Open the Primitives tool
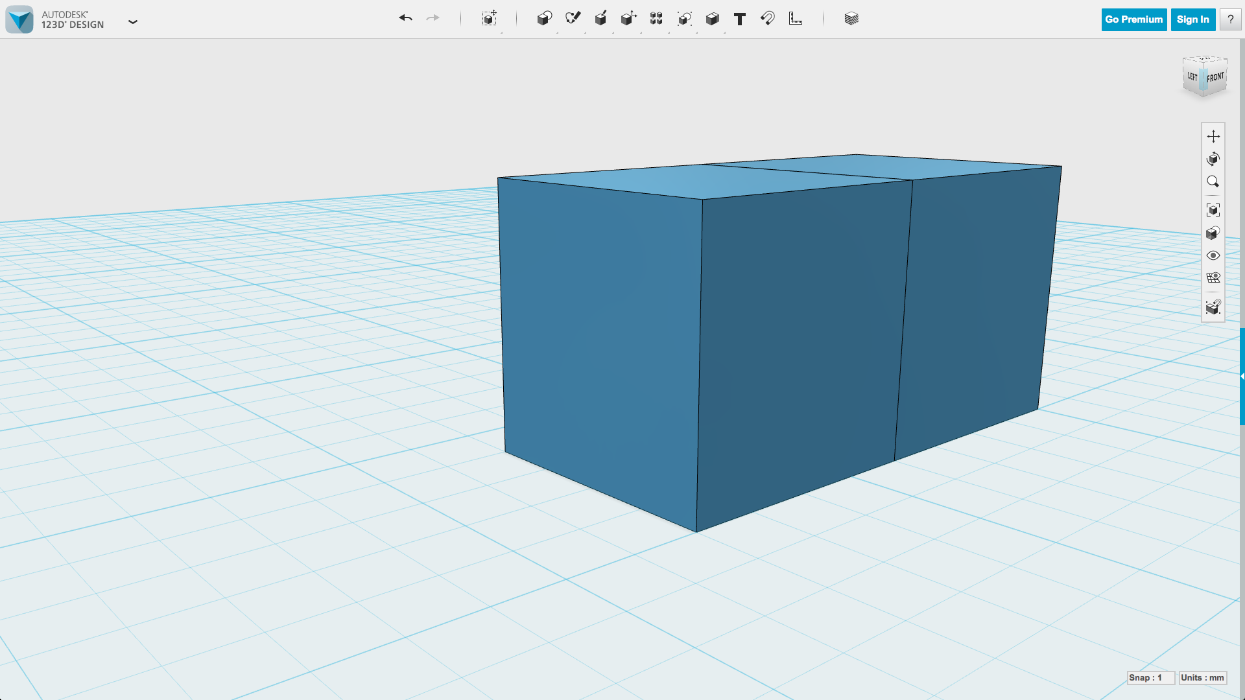Viewport: 1245px width, 700px height. (545, 19)
